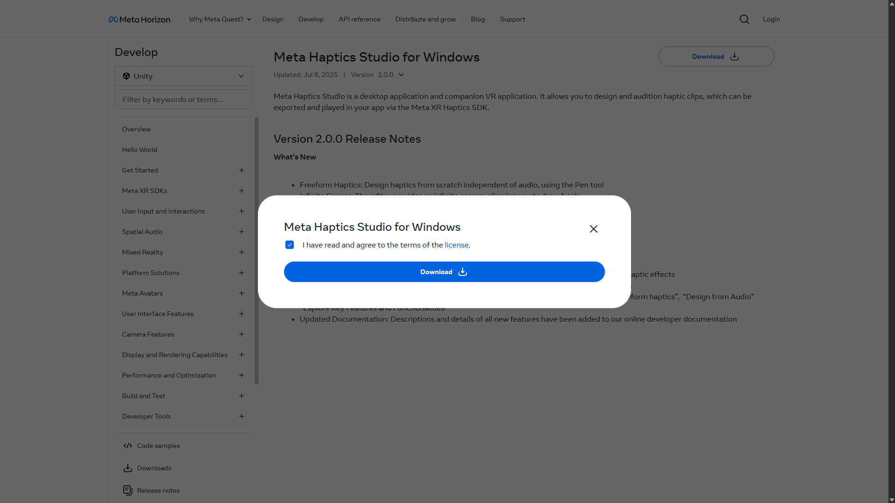This screenshot has width=895, height=503.
Task: Go to Distribute and grow
Action: pyautogui.click(x=425, y=19)
